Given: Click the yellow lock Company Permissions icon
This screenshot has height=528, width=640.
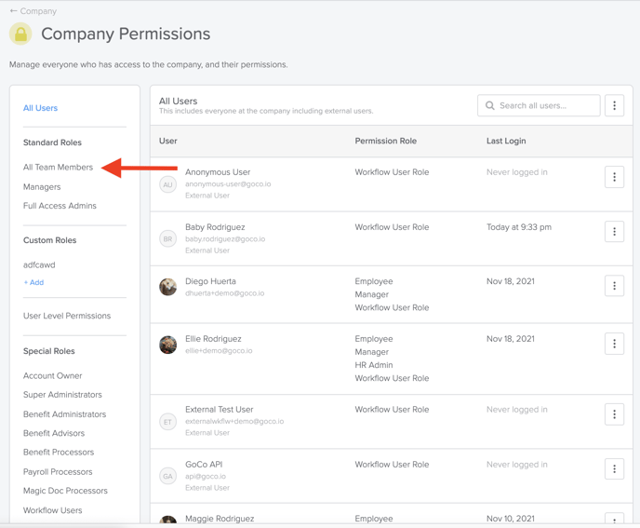Looking at the screenshot, I should pyautogui.click(x=20, y=34).
